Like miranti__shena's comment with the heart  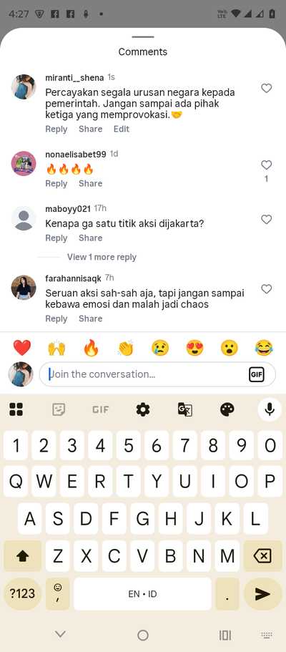click(266, 88)
